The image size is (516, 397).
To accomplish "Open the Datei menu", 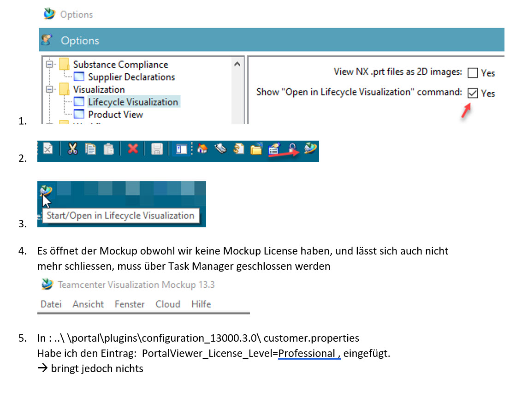I will pos(51,304).
